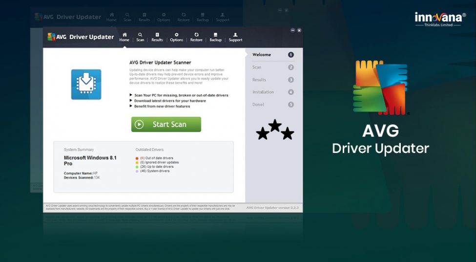476x262 pixels.
Task: Click the step 5 circle badge
Action: pyautogui.click(x=291, y=105)
